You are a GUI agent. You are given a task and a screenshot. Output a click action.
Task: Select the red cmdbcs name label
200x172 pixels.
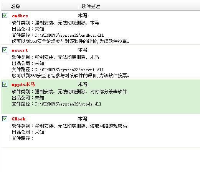coord(20,16)
